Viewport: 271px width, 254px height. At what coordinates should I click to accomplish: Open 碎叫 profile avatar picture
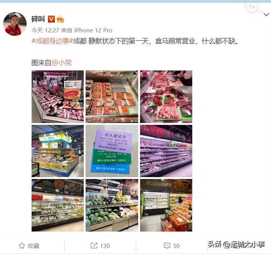click(x=15, y=24)
